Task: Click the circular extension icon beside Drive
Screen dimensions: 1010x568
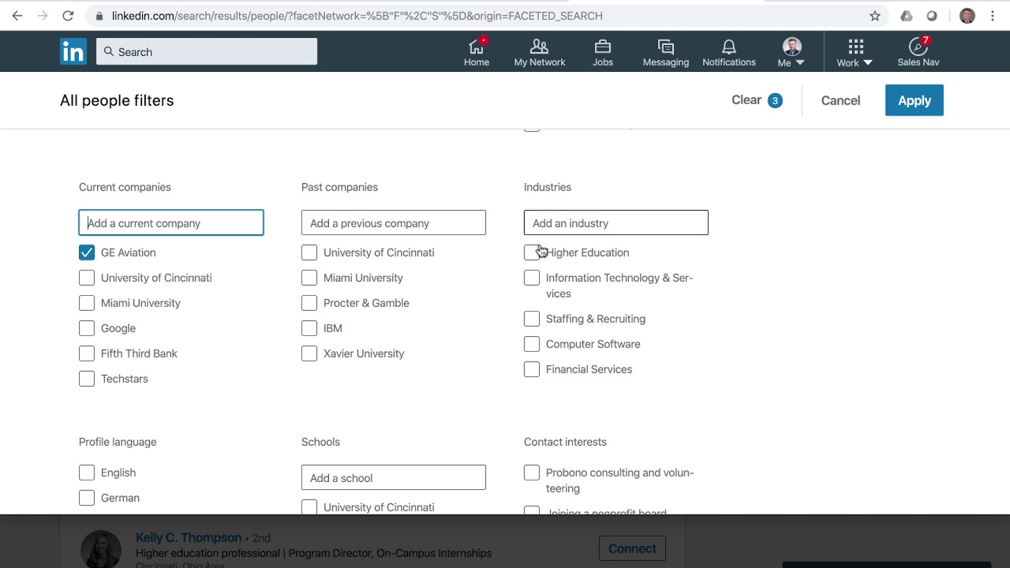Action: coord(932,16)
